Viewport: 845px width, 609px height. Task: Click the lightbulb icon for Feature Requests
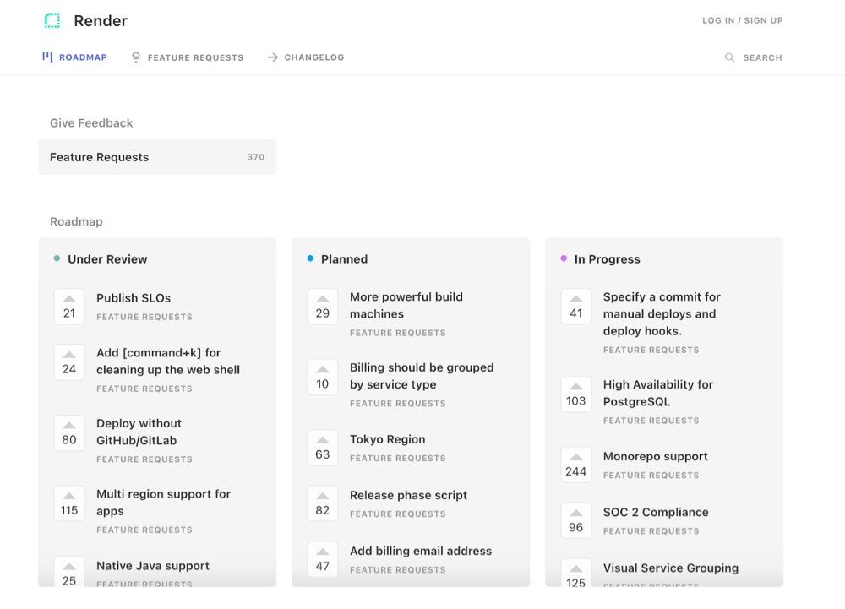pos(136,57)
